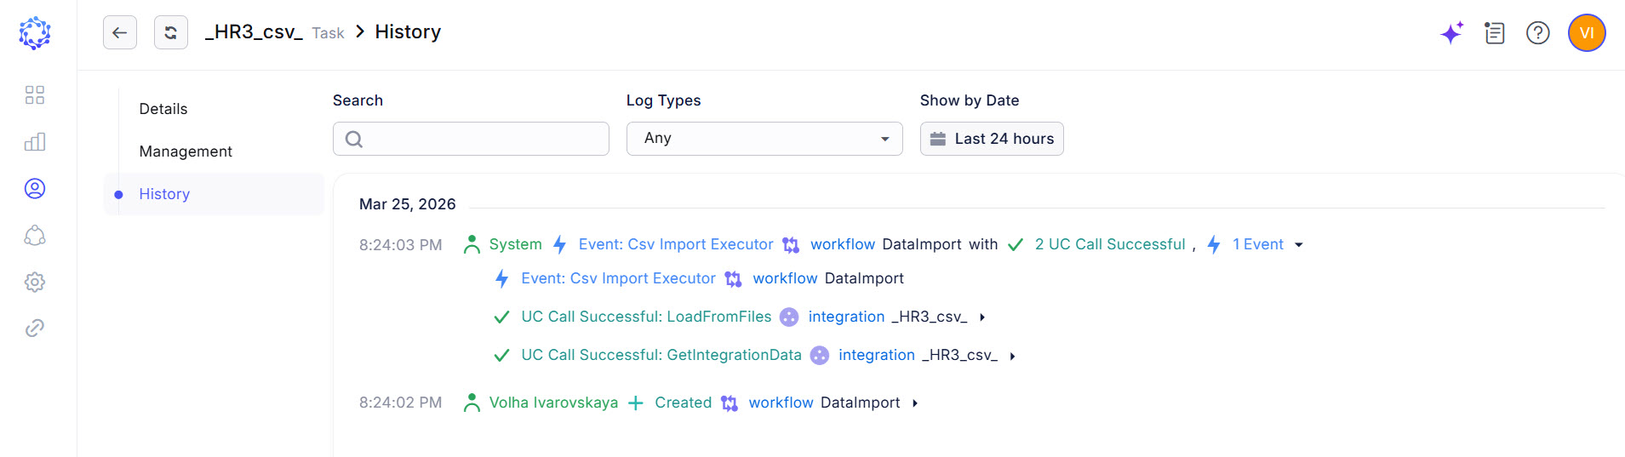
Task: Click the Mar 25, 2026 date heading
Action: pyautogui.click(x=407, y=204)
